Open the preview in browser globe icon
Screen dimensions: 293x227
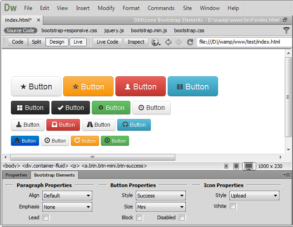[156, 42]
